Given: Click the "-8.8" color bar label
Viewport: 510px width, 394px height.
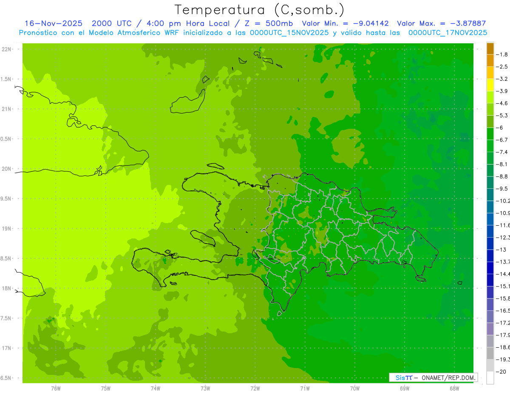Looking at the screenshot, I should click(x=503, y=176).
